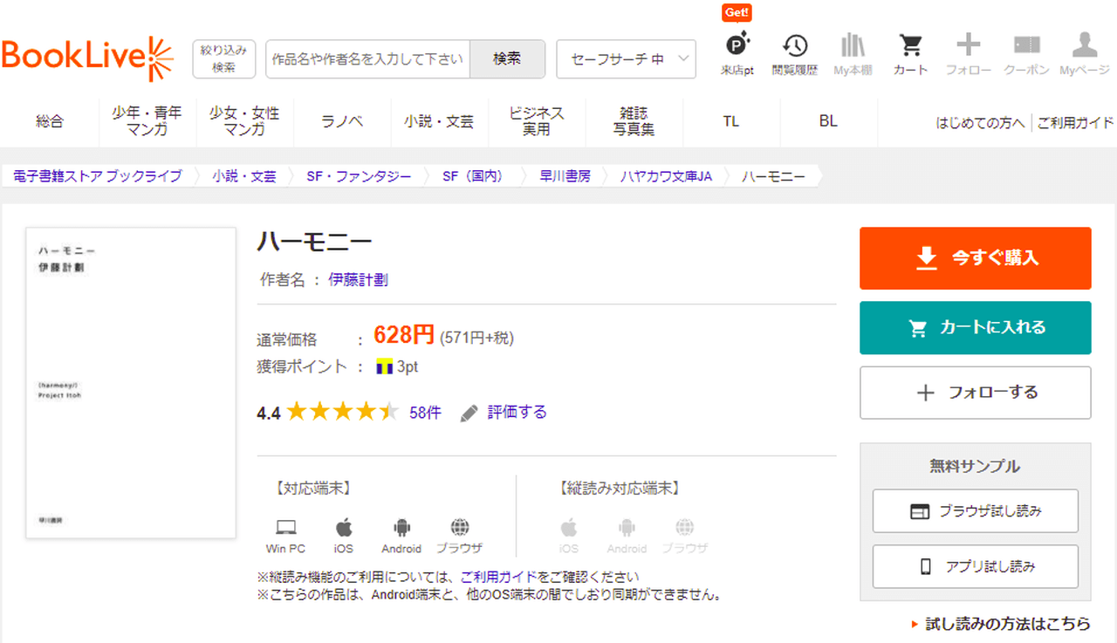Toggle the 絞り込み検索 filter button
The image size is (1117, 643).
click(224, 58)
